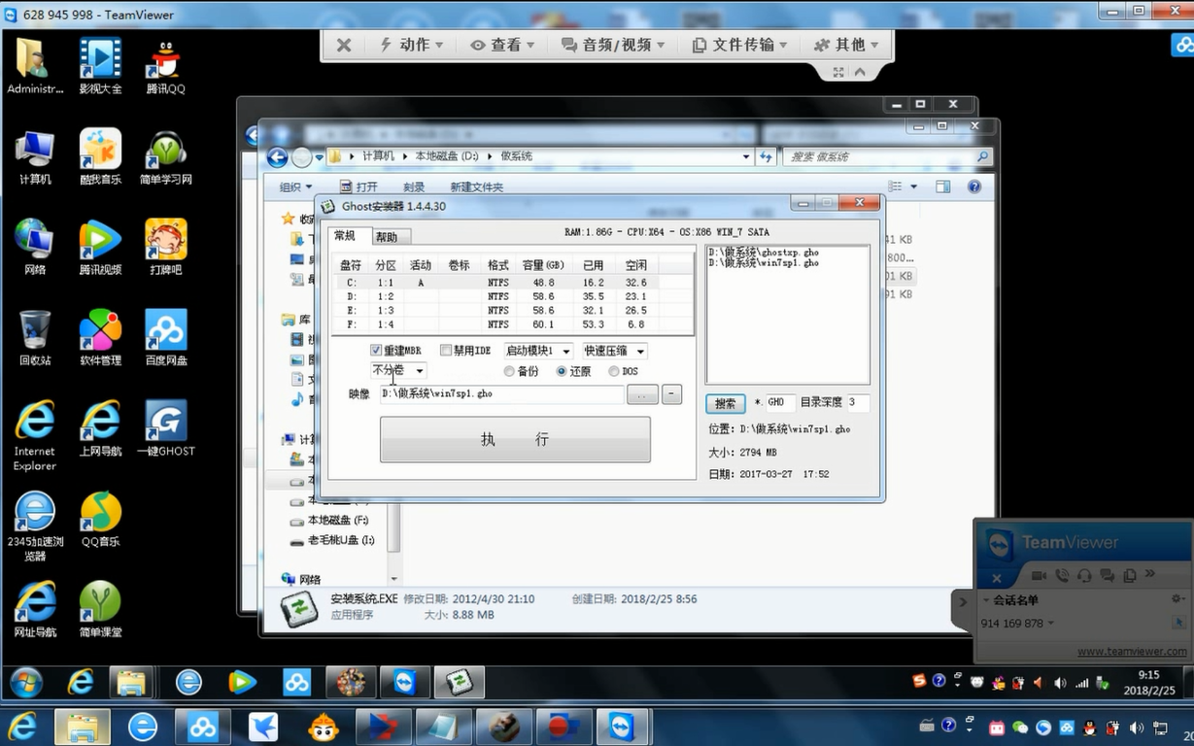Screen dimensions: 1194x746
Task: Click the Explorer back navigation arrow
Action: (x=277, y=157)
